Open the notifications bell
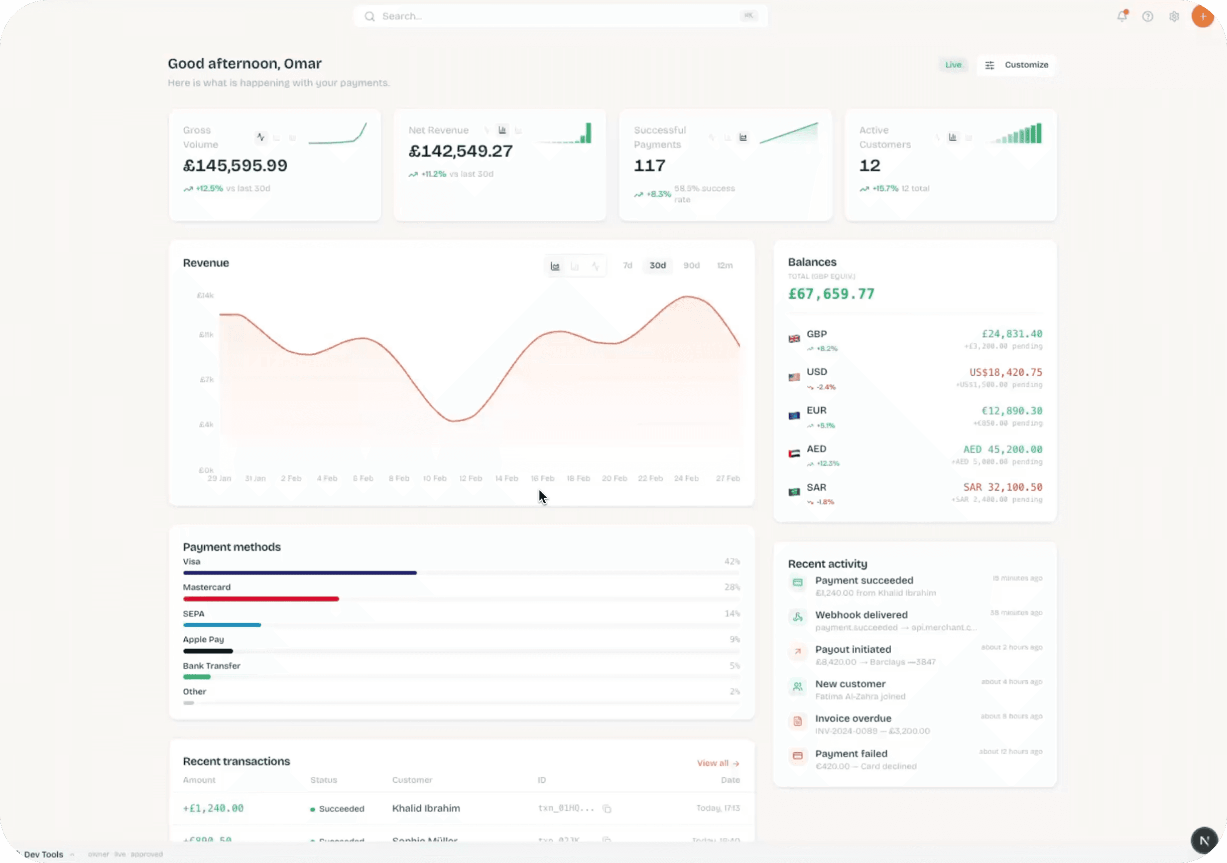The width and height of the screenshot is (1227, 863). coord(1122,16)
